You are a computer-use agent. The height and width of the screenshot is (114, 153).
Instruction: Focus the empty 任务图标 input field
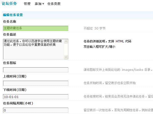tap(36, 70)
